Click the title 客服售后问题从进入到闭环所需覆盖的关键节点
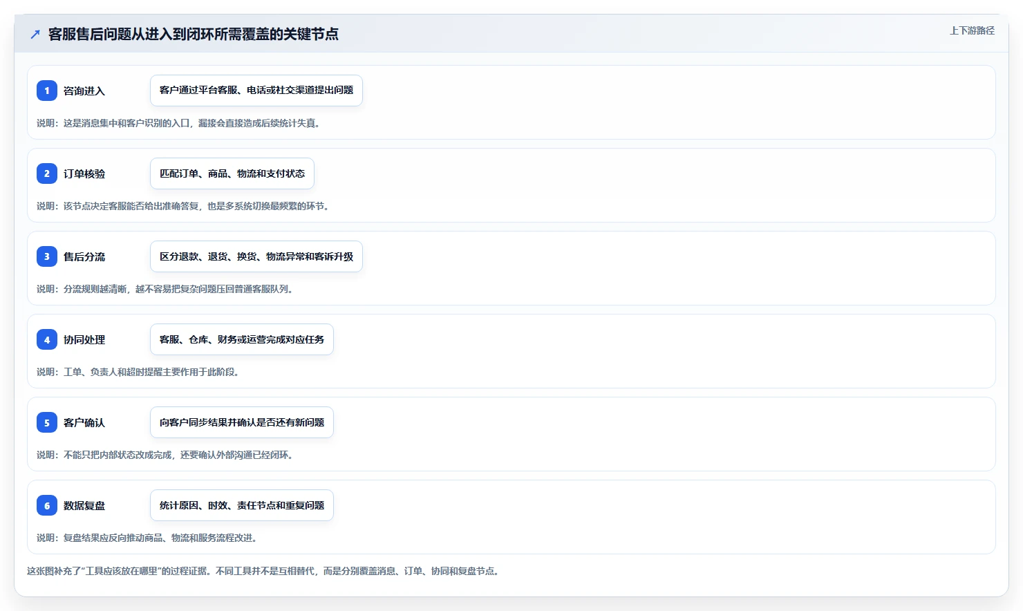Screen dimensions: 1023x611 coord(194,34)
